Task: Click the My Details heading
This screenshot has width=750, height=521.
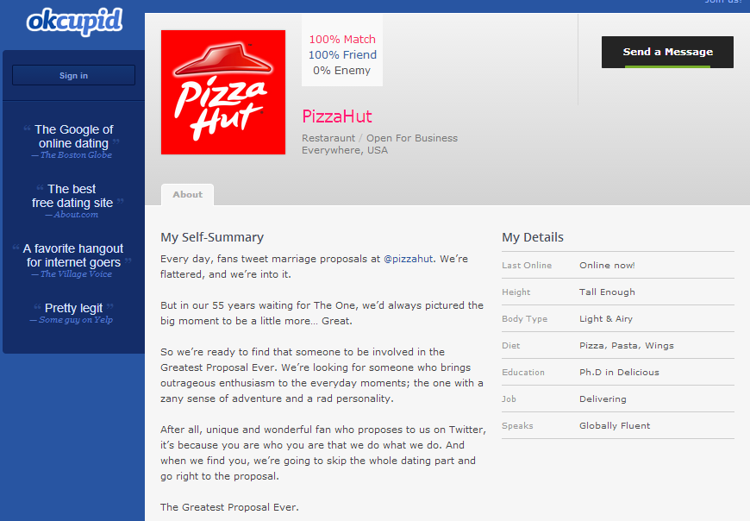Action: (x=533, y=237)
